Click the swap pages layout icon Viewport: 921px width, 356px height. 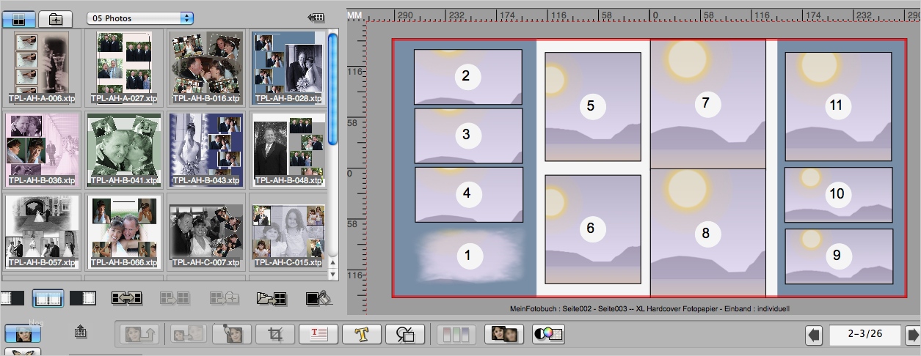pyautogui.click(x=126, y=298)
